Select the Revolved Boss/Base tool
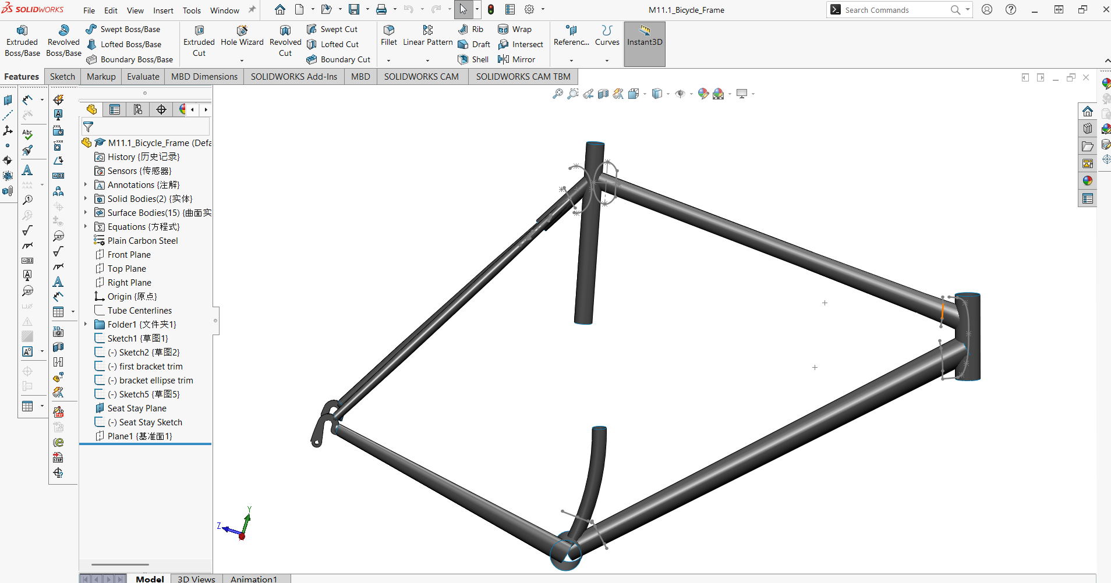This screenshot has height=583, width=1111. coord(63,41)
